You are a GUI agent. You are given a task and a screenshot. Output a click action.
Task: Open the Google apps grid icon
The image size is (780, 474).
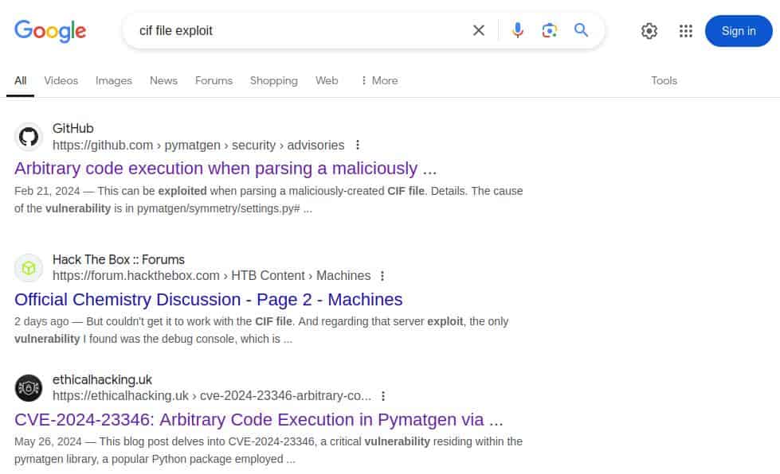pyautogui.click(x=686, y=31)
